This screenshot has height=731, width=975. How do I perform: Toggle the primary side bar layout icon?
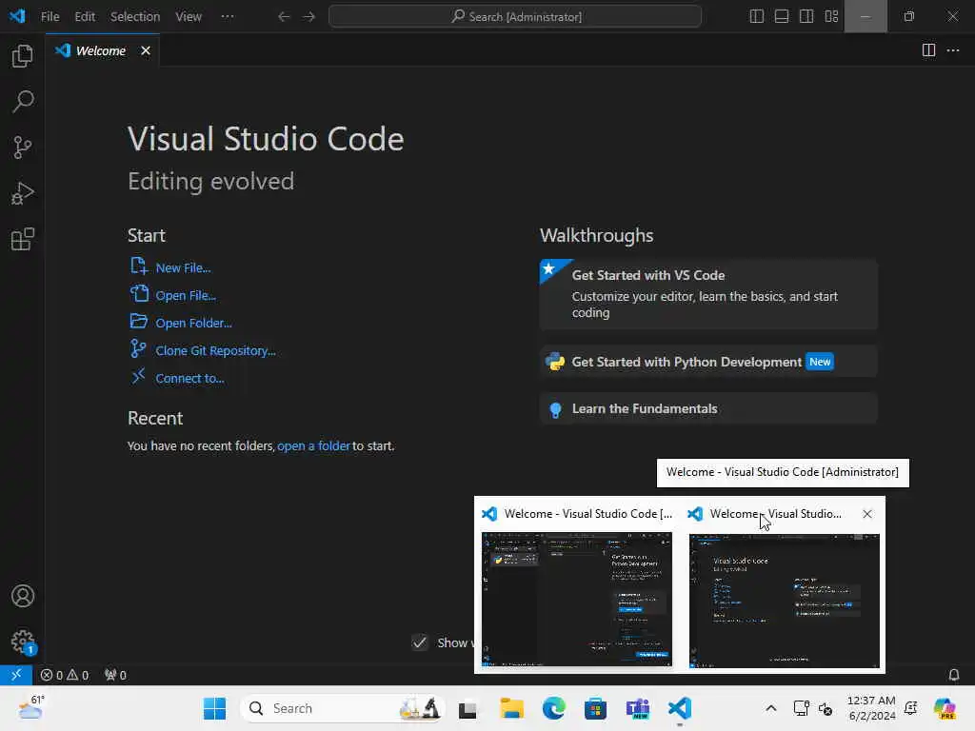coord(756,17)
